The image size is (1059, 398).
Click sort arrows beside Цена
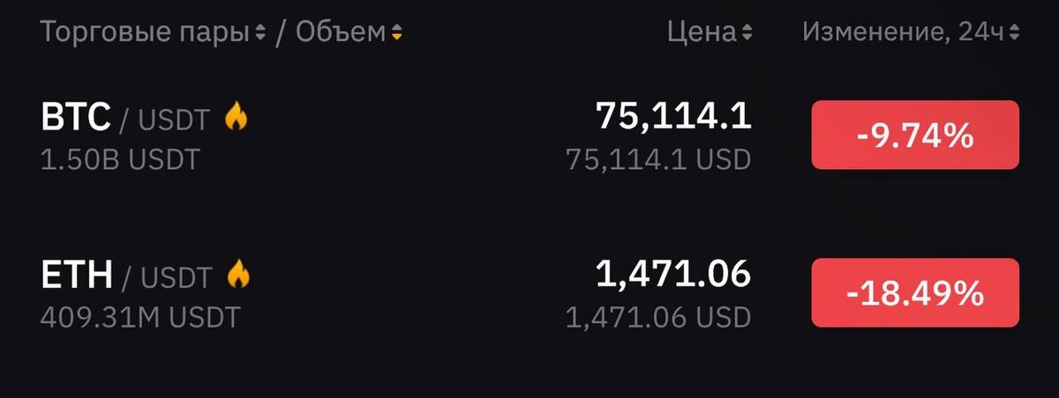pyautogui.click(x=747, y=33)
